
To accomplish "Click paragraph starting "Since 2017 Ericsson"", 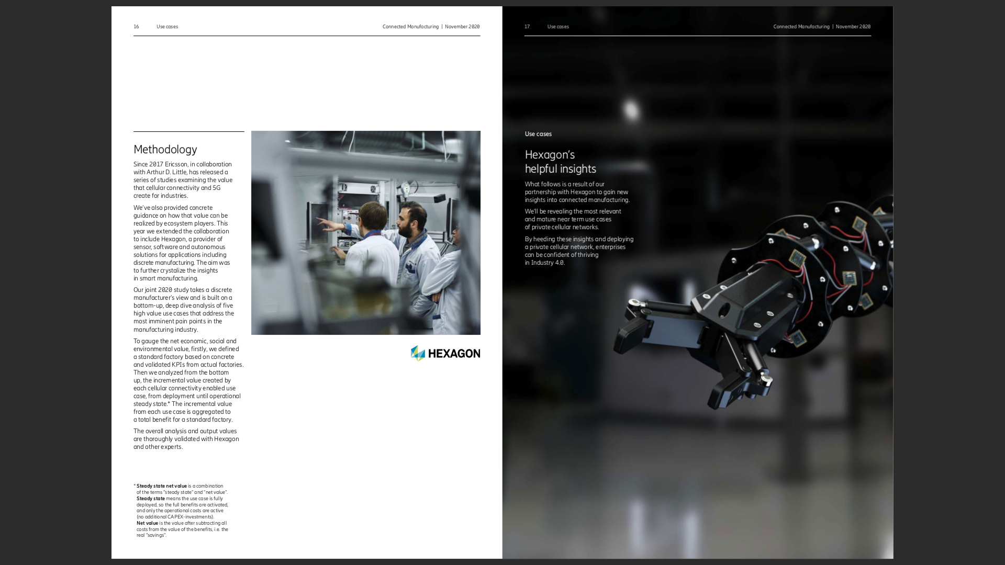I will tap(183, 180).
